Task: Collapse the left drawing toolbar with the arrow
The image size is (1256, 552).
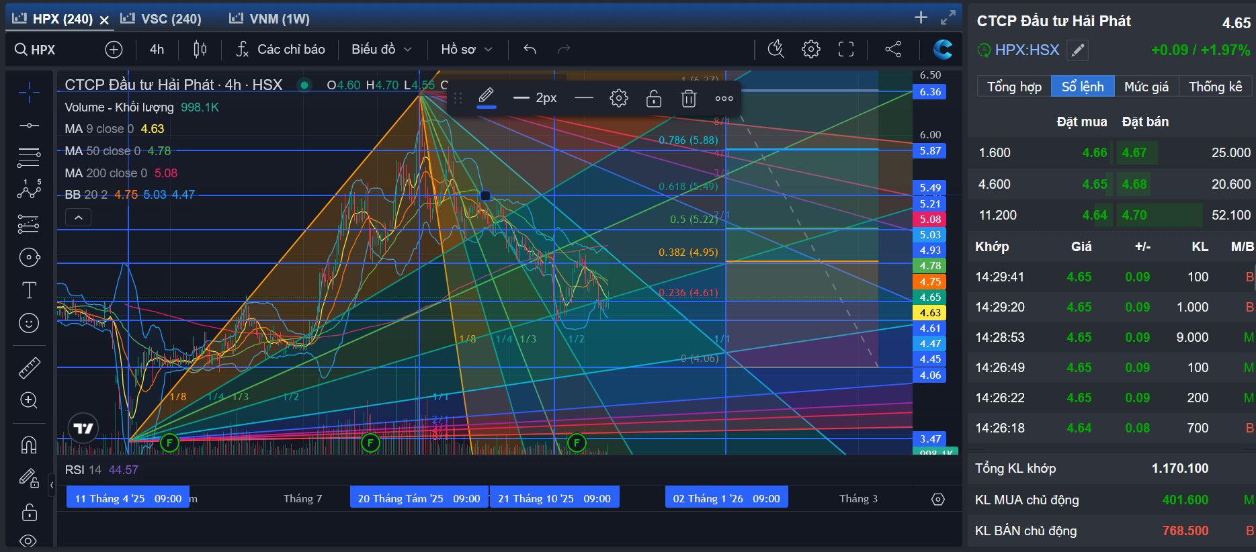Action: point(52,484)
